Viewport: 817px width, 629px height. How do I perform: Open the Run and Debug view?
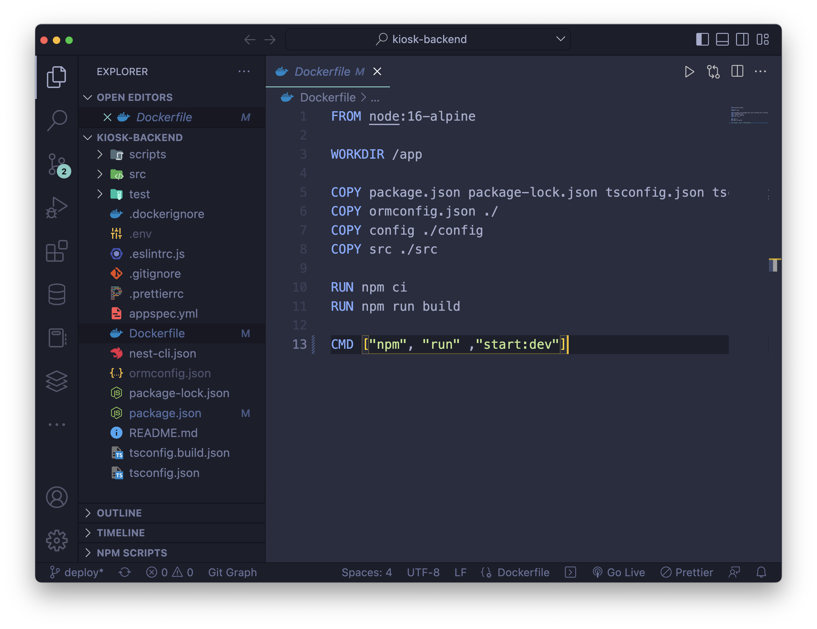click(x=57, y=207)
